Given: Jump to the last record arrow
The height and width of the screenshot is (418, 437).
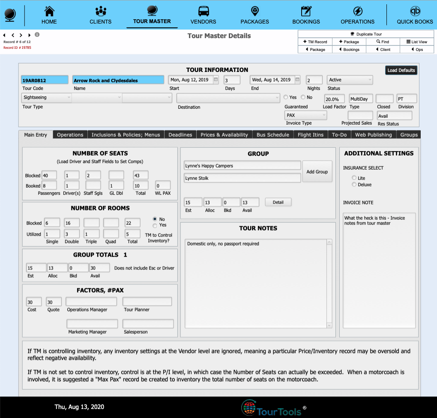Looking at the screenshot, I should tap(29, 35).
